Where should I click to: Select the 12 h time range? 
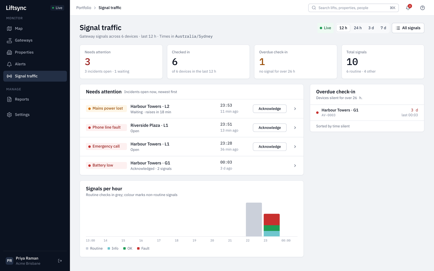[x=343, y=28]
